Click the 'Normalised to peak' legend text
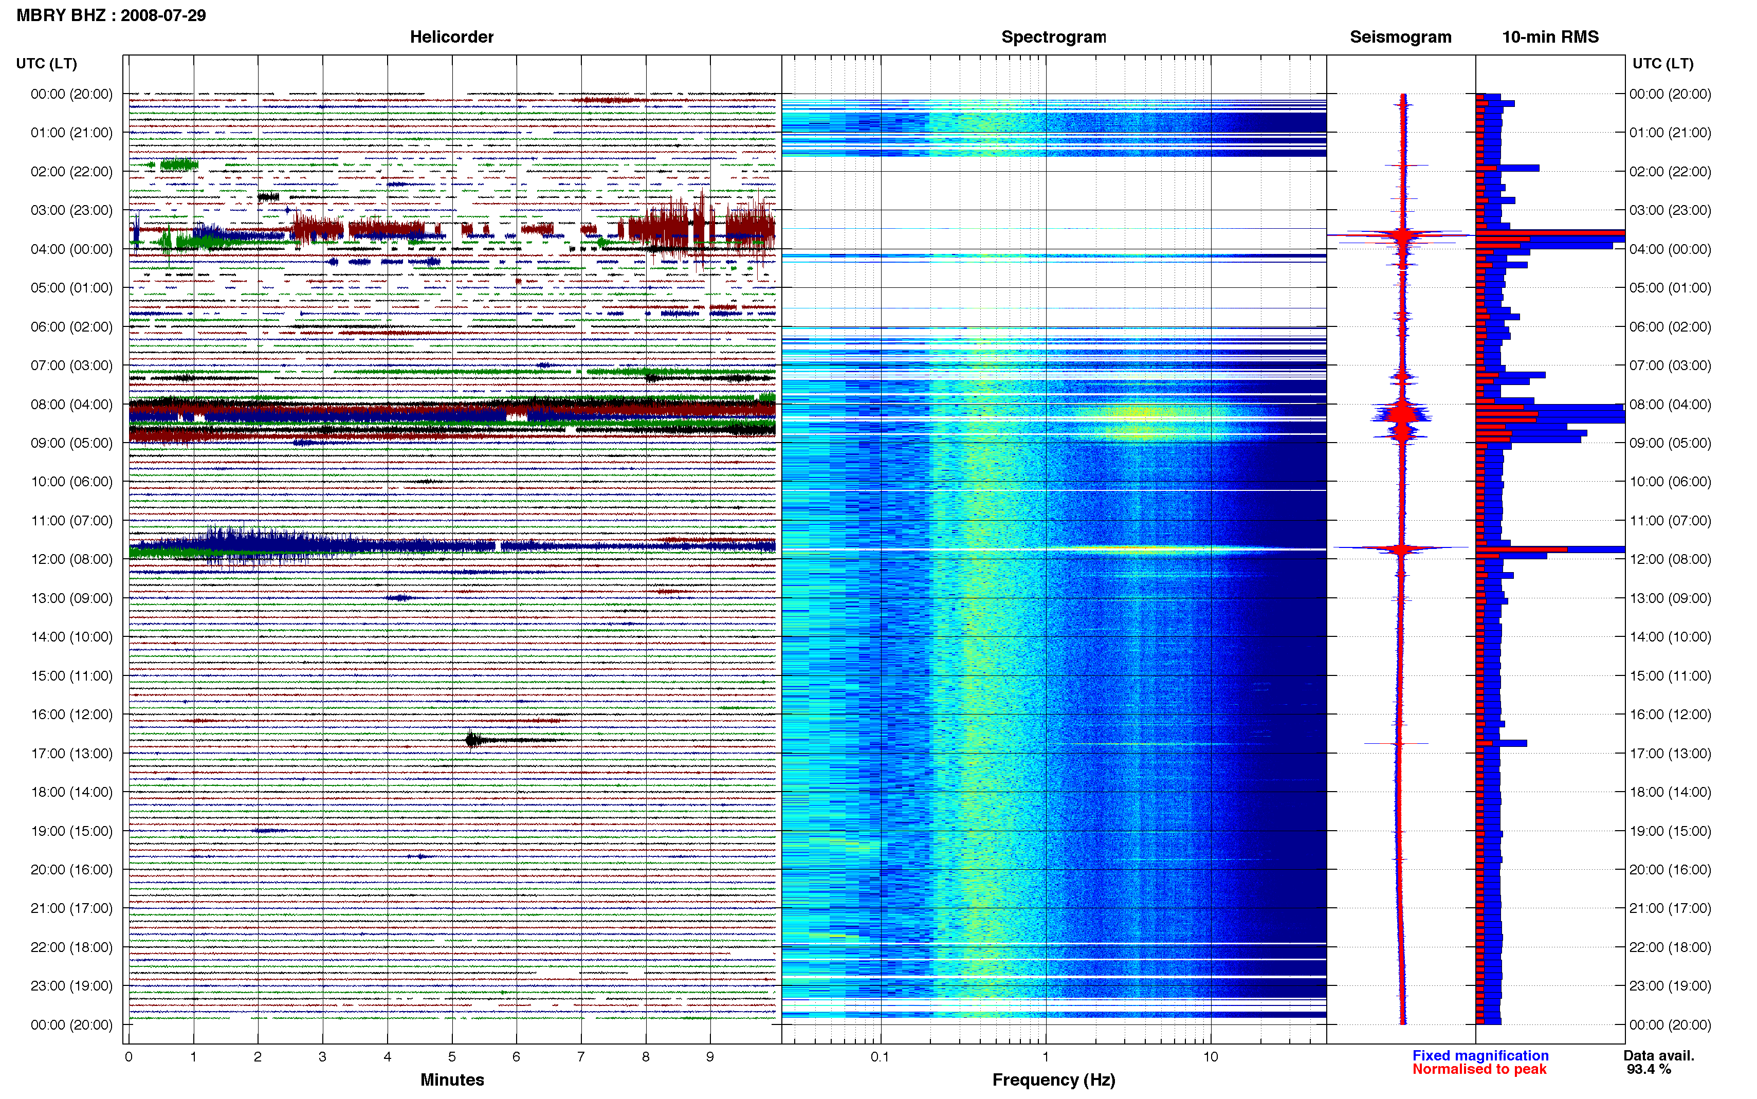Viewport: 1757px width, 1099px height. (x=1479, y=1069)
